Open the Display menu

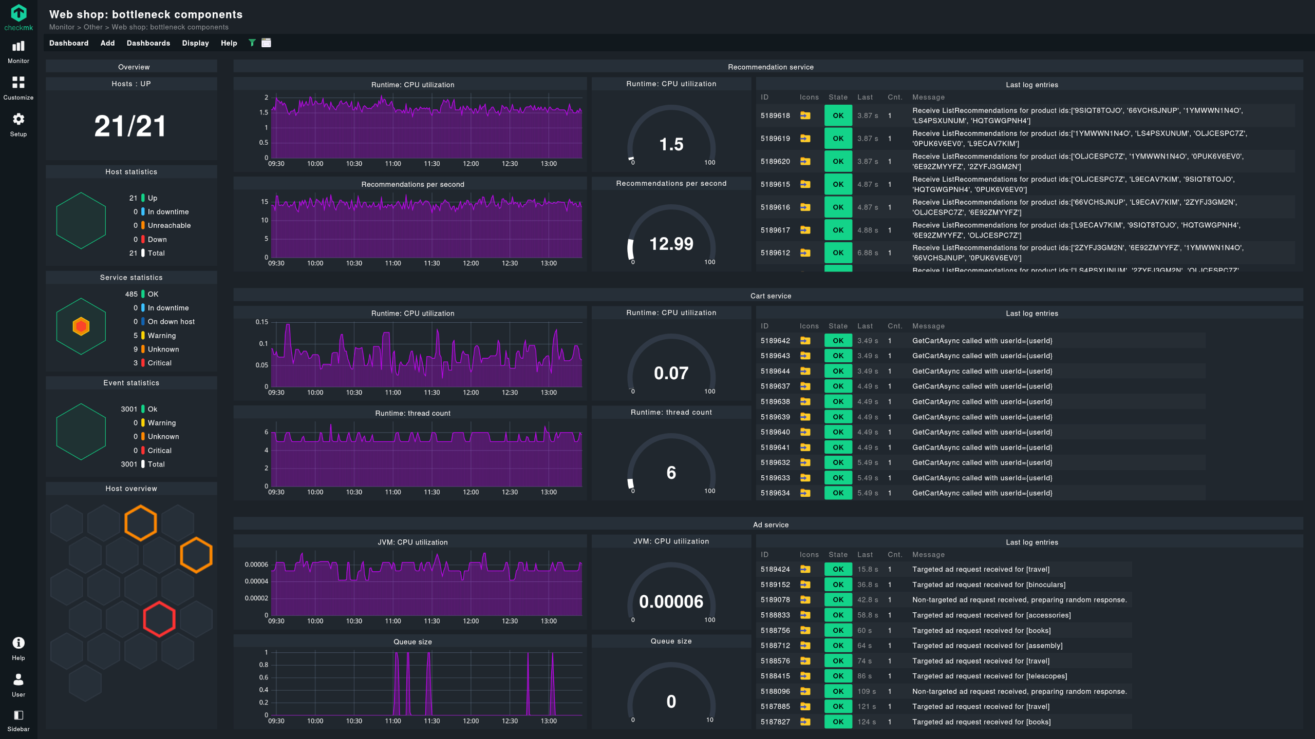[x=195, y=43]
